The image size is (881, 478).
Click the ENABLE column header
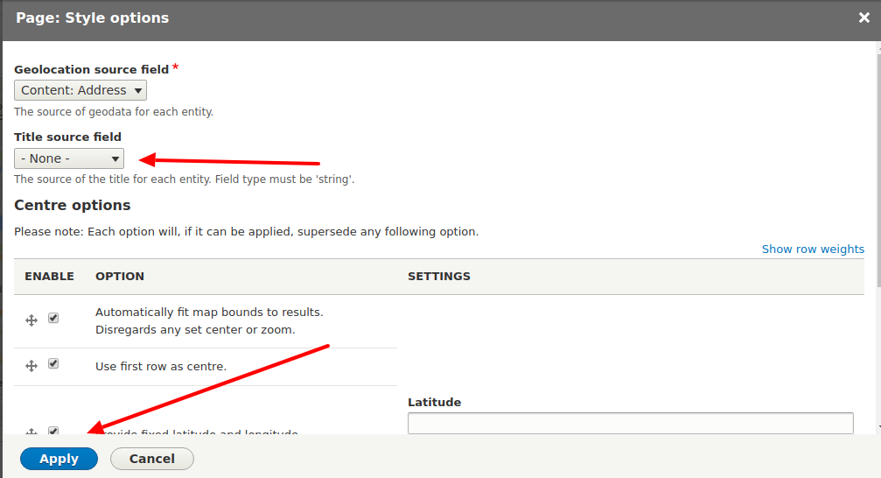click(49, 276)
